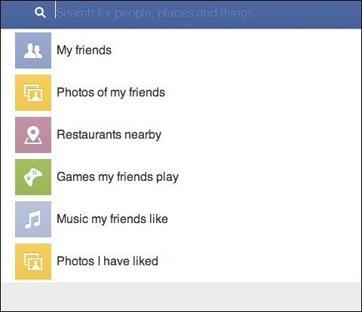The height and width of the screenshot is (312, 362).
Task: Choose 'Photos I have liked' suggestion
Action: [108, 262]
